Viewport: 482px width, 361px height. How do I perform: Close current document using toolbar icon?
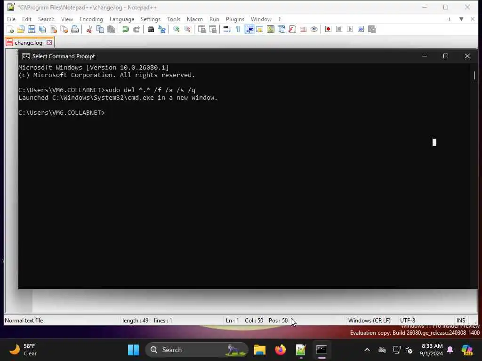tap(53, 29)
